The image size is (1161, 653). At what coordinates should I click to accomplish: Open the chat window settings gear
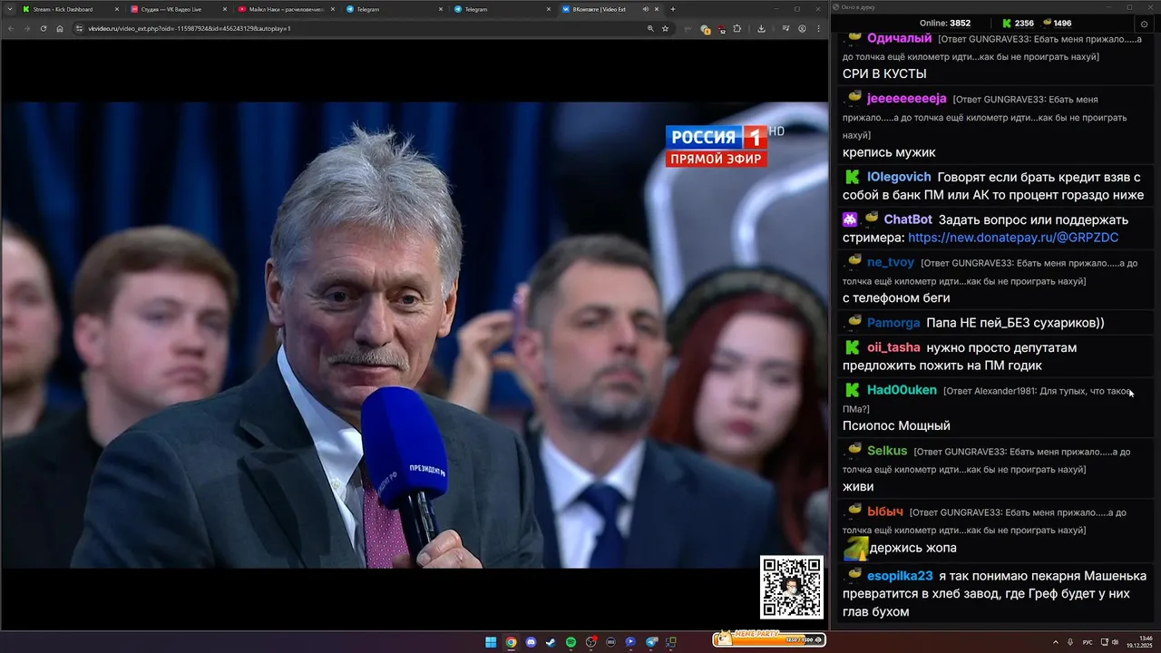(1144, 24)
